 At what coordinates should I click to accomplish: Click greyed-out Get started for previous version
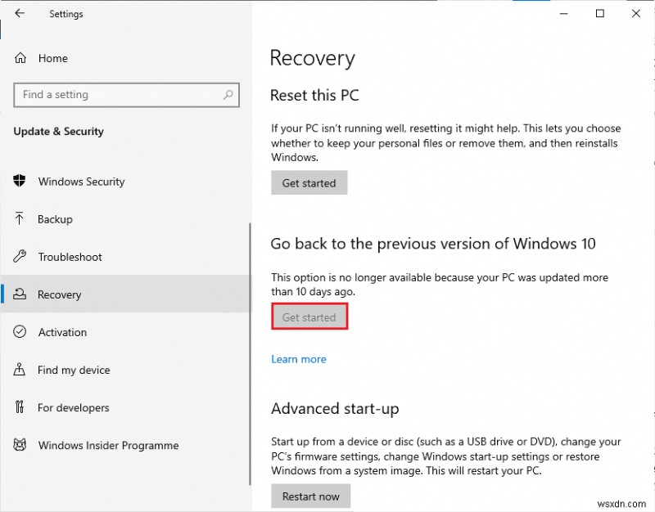tap(309, 317)
